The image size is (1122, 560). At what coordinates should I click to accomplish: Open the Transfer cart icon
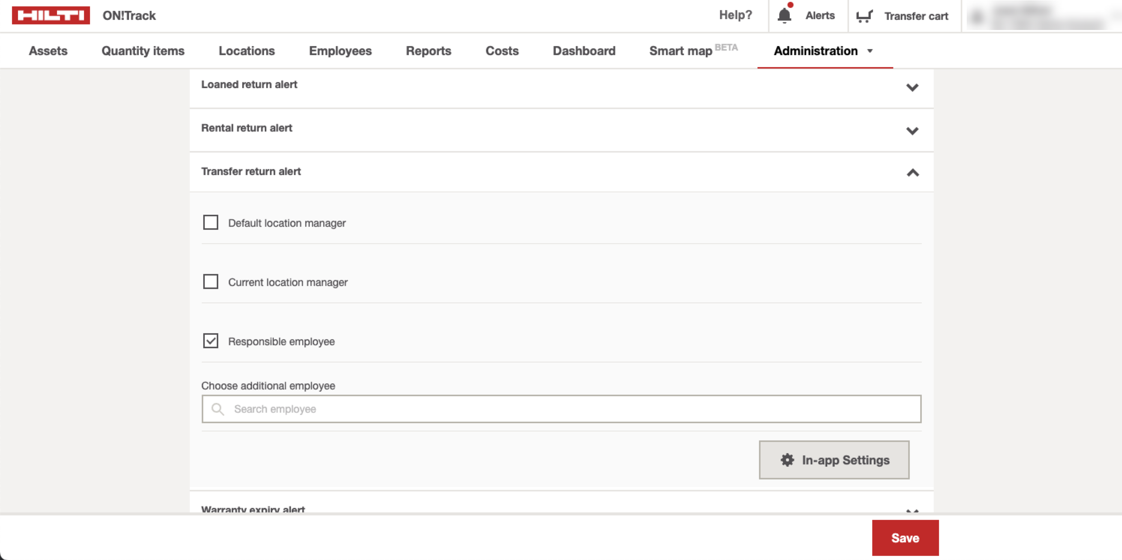pos(864,16)
